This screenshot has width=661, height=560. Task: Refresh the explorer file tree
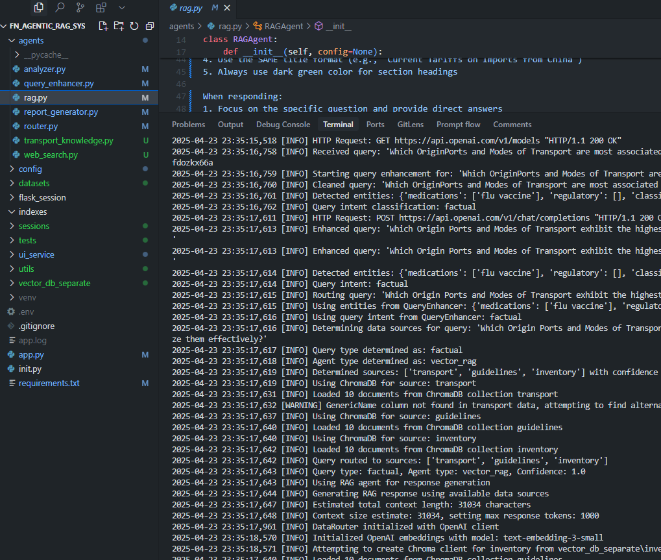point(134,26)
